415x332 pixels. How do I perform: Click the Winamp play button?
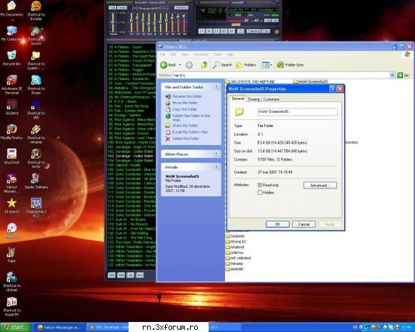click(x=209, y=31)
